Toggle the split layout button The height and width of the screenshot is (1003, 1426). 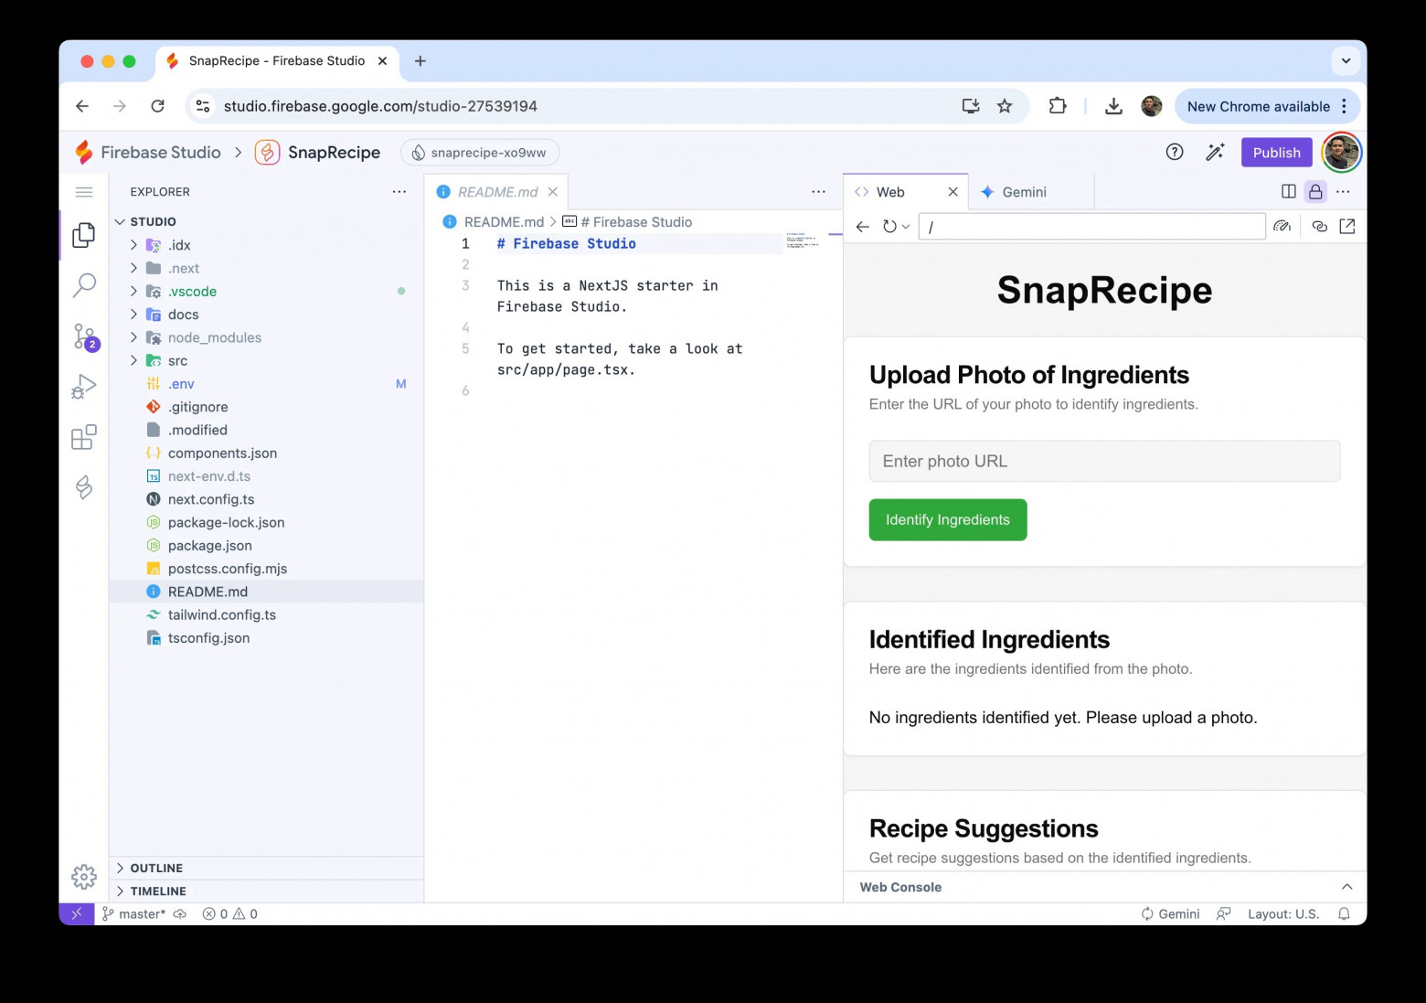(1289, 192)
